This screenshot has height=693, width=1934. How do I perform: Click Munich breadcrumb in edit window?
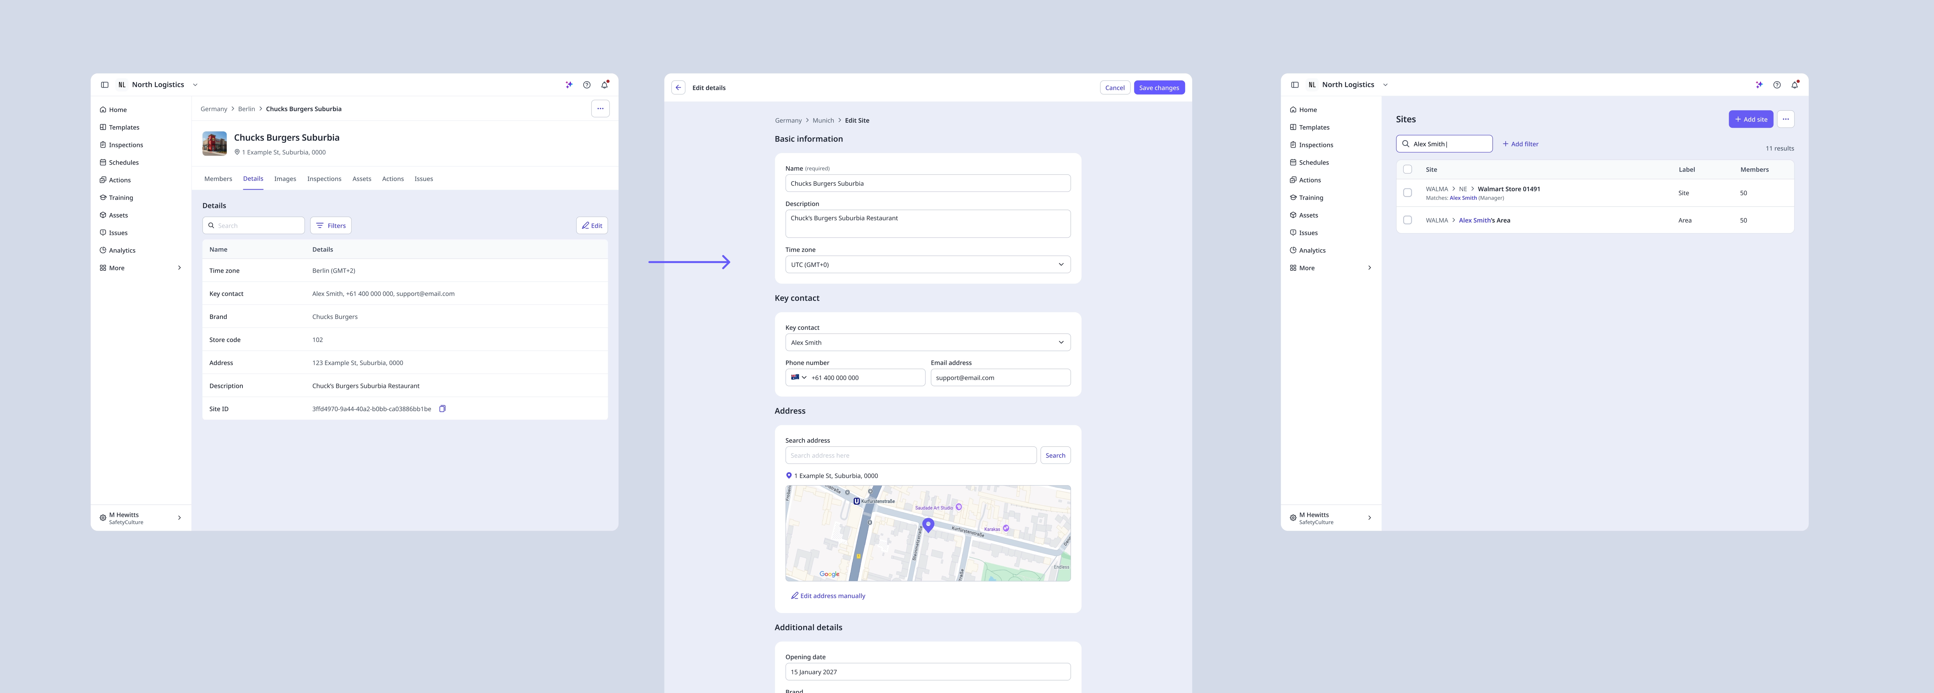(823, 121)
